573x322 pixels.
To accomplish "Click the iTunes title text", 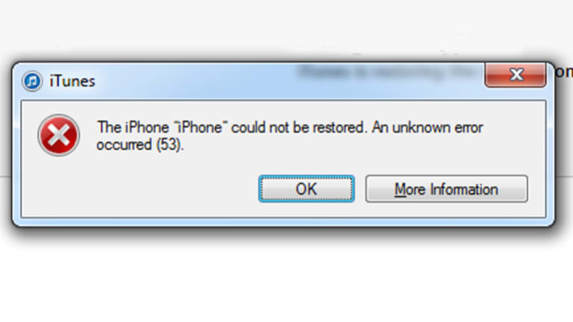I will tap(72, 81).
